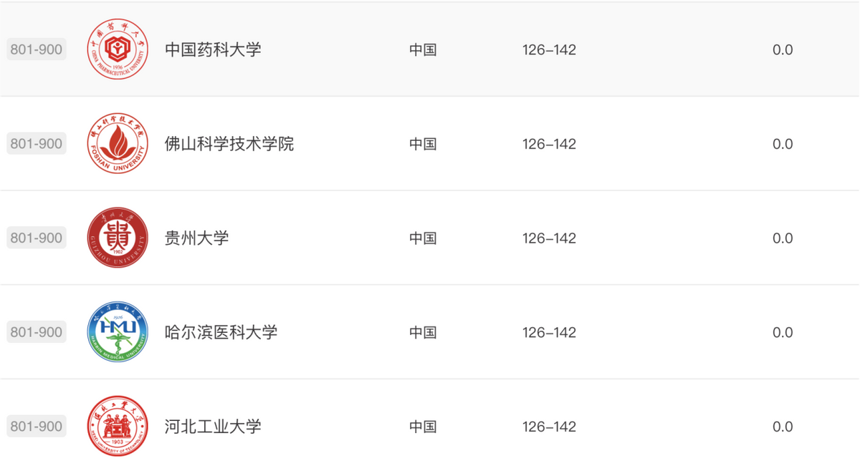Open the 中国药科大学 university page
The width and height of the screenshot is (860, 471).
213,50
